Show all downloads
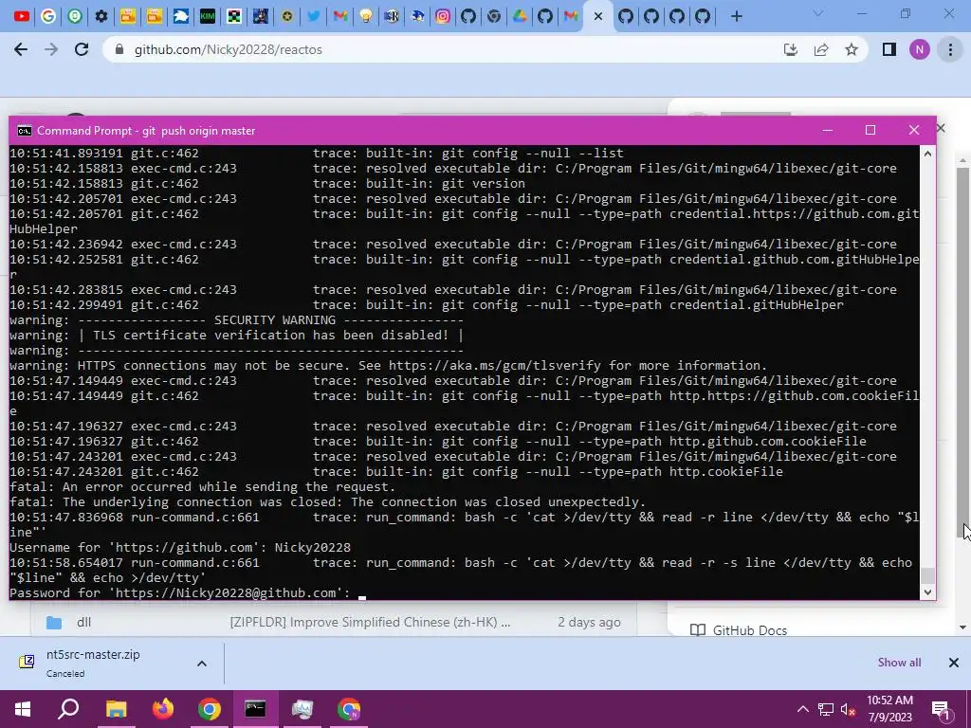This screenshot has height=728, width=971. pos(899,663)
